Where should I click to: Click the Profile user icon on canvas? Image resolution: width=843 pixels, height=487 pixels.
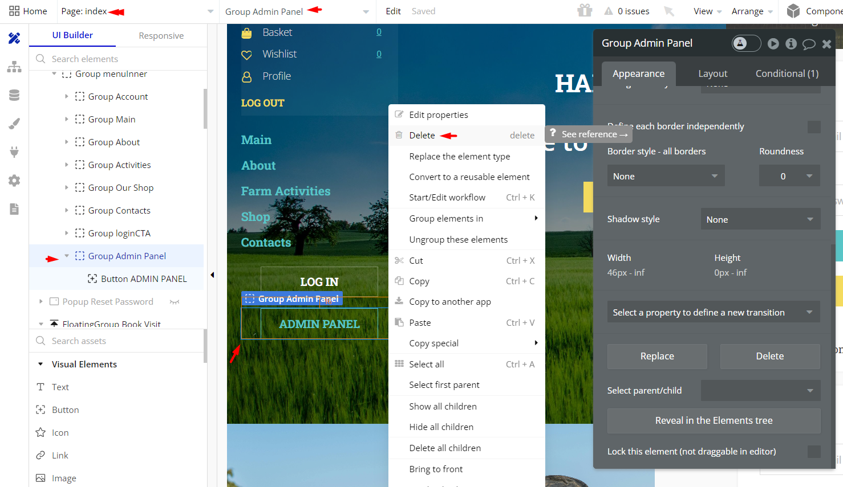point(246,76)
